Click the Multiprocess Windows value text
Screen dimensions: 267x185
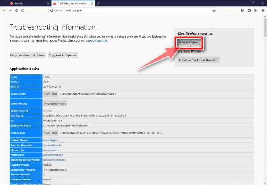(x=55, y=170)
